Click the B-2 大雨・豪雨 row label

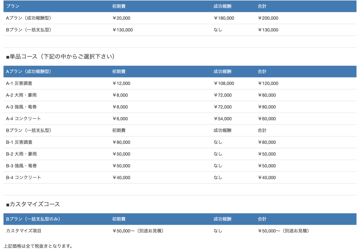click(x=21, y=154)
